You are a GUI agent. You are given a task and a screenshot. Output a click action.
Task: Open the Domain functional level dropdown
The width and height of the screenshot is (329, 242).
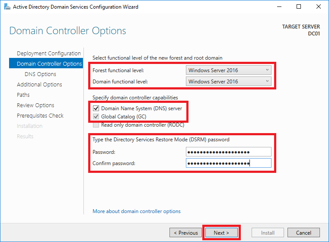(229, 81)
